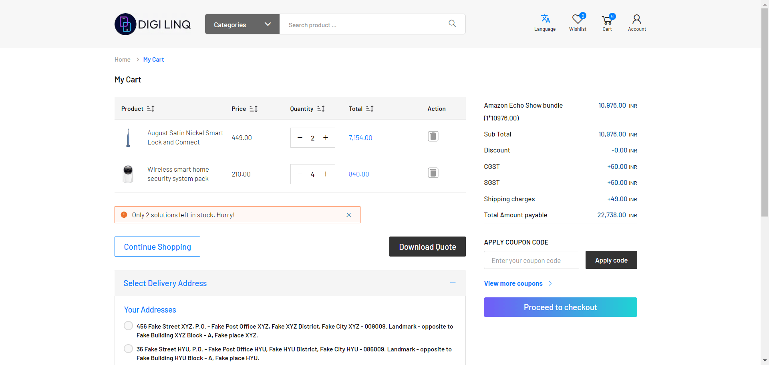Open the shopping Cart icon
The width and height of the screenshot is (769, 365).
coord(607,20)
